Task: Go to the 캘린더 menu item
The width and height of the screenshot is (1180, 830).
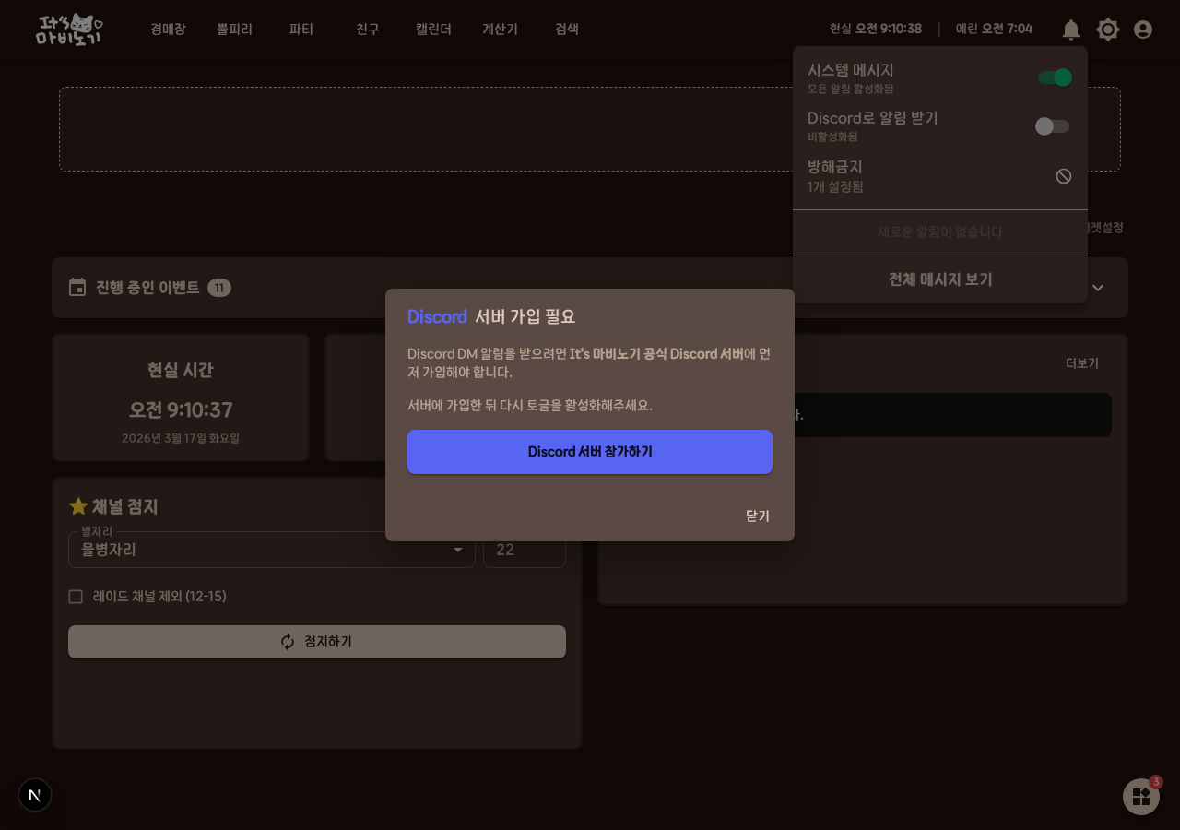Action: (433, 30)
